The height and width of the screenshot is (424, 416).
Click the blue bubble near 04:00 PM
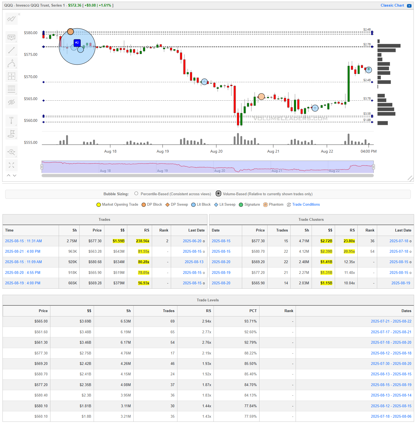pyautogui.click(x=369, y=70)
